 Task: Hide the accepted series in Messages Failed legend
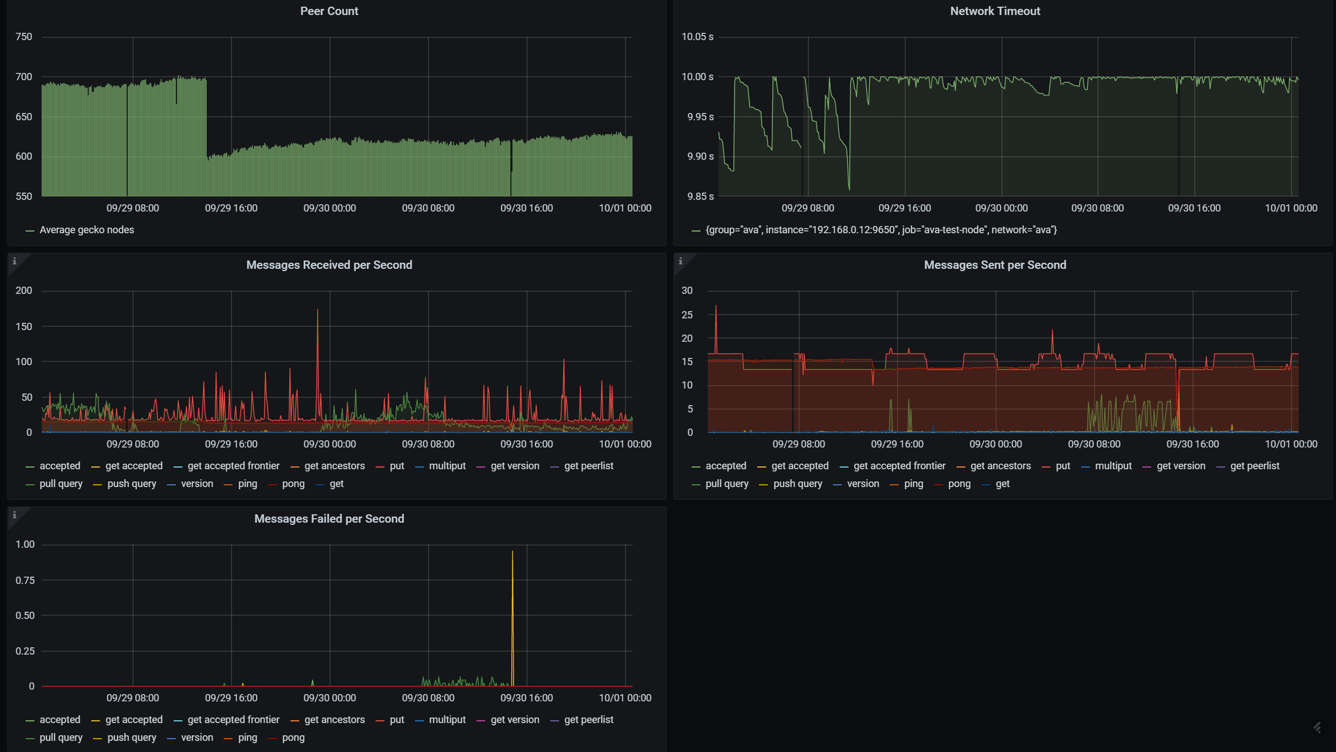click(60, 720)
